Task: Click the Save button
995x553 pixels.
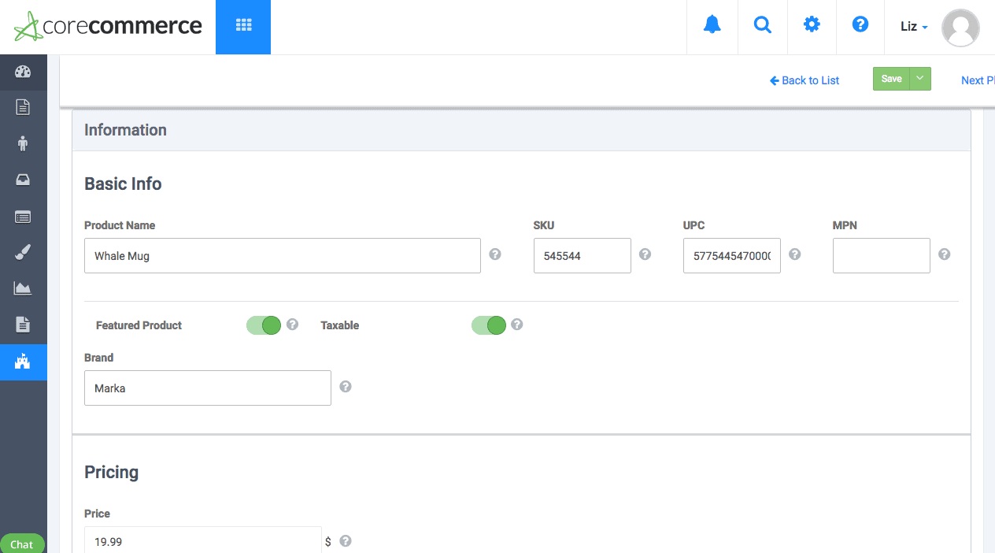Action: [891, 79]
